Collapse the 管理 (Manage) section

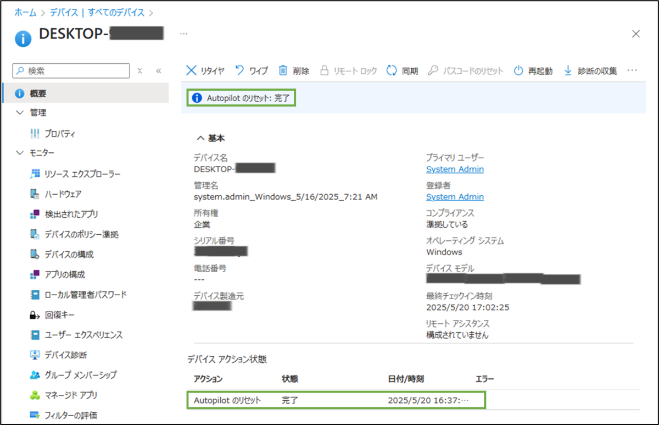coord(20,113)
